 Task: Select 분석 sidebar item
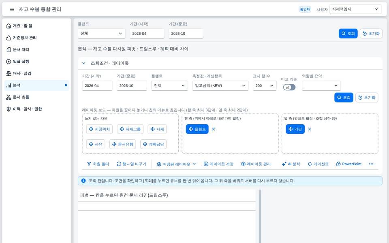click(x=37, y=85)
